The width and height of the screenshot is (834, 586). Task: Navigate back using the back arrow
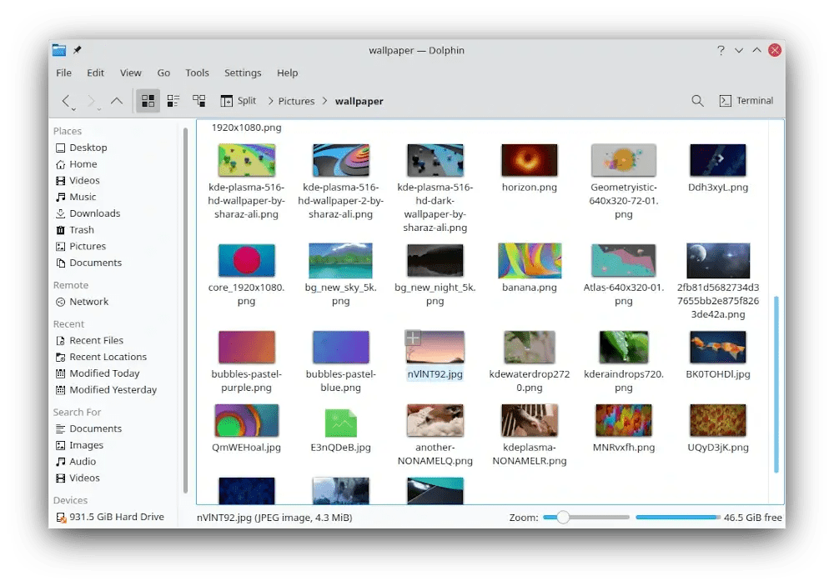[66, 99]
